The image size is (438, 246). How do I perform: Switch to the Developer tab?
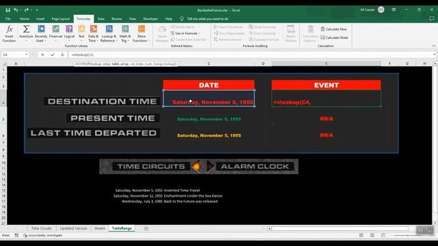point(151,18)
